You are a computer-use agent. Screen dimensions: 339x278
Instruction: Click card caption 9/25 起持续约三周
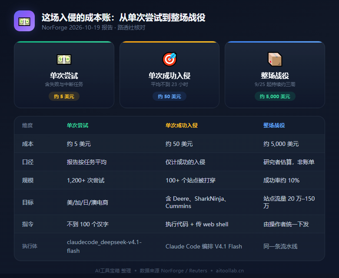tap(275, 84)
